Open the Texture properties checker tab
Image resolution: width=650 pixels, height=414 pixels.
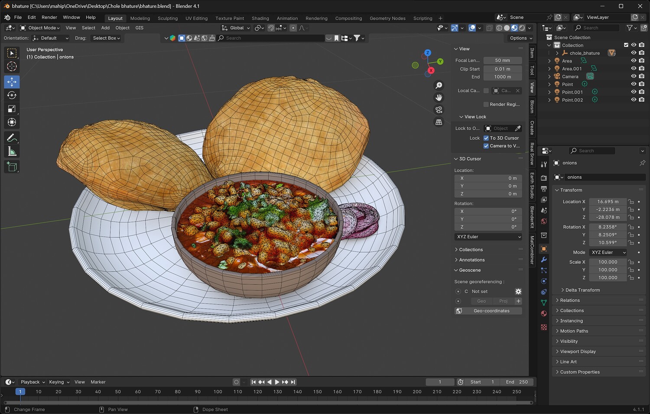coord(544,327)
